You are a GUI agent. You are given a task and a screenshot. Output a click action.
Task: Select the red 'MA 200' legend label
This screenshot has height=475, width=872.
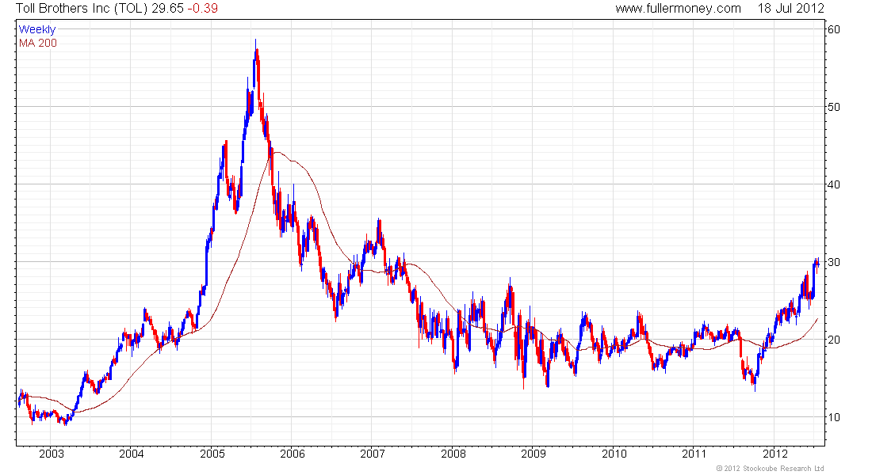(x=38, y=44)
